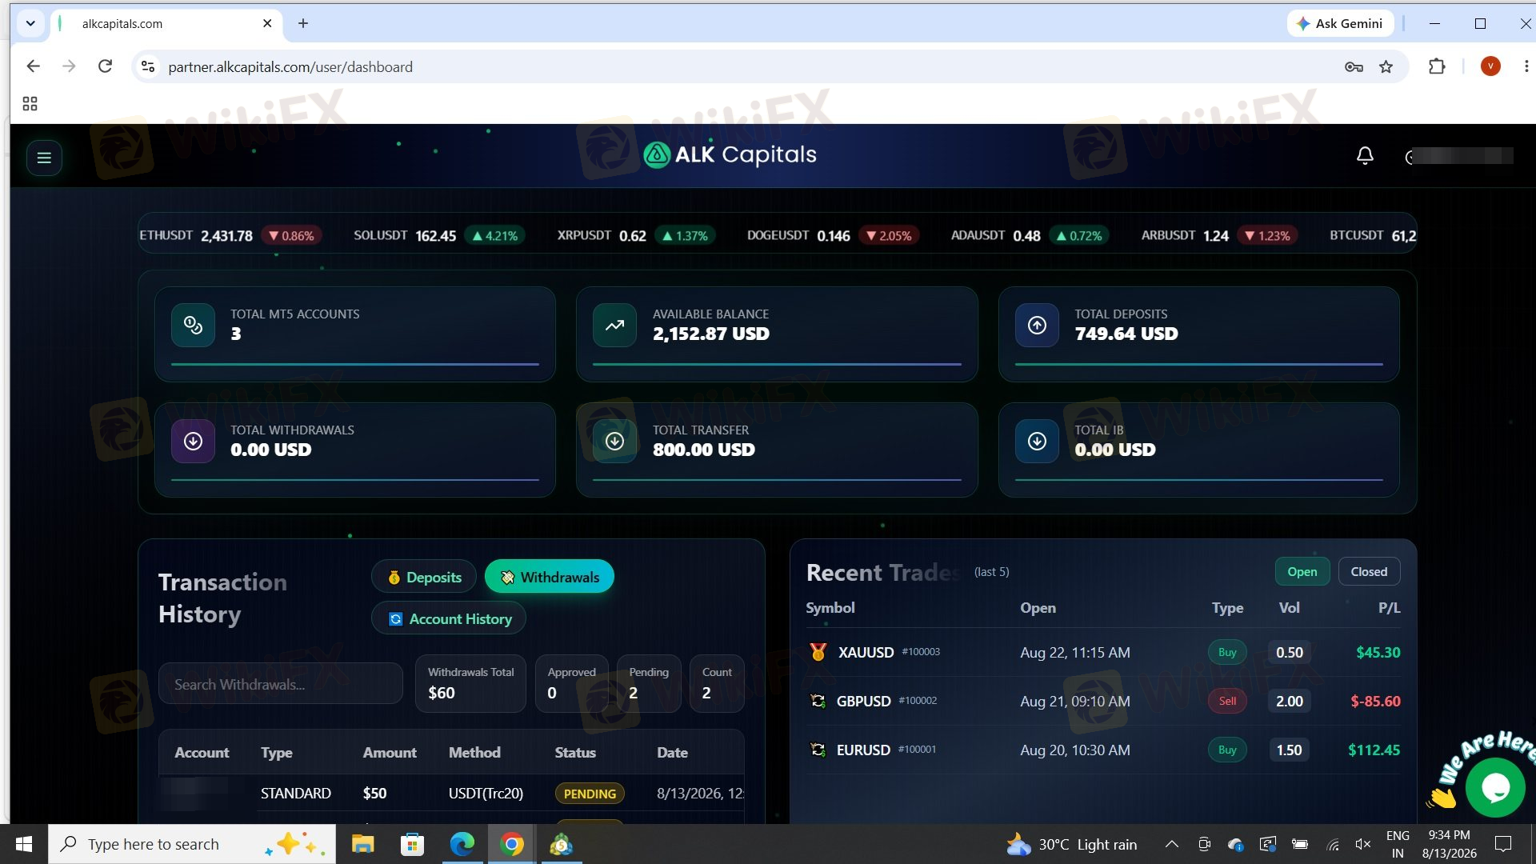Screen dimensions: 1536x864
Task: Click the XAUUSD Buy type badge
Action: click(x=1227, y=652)
